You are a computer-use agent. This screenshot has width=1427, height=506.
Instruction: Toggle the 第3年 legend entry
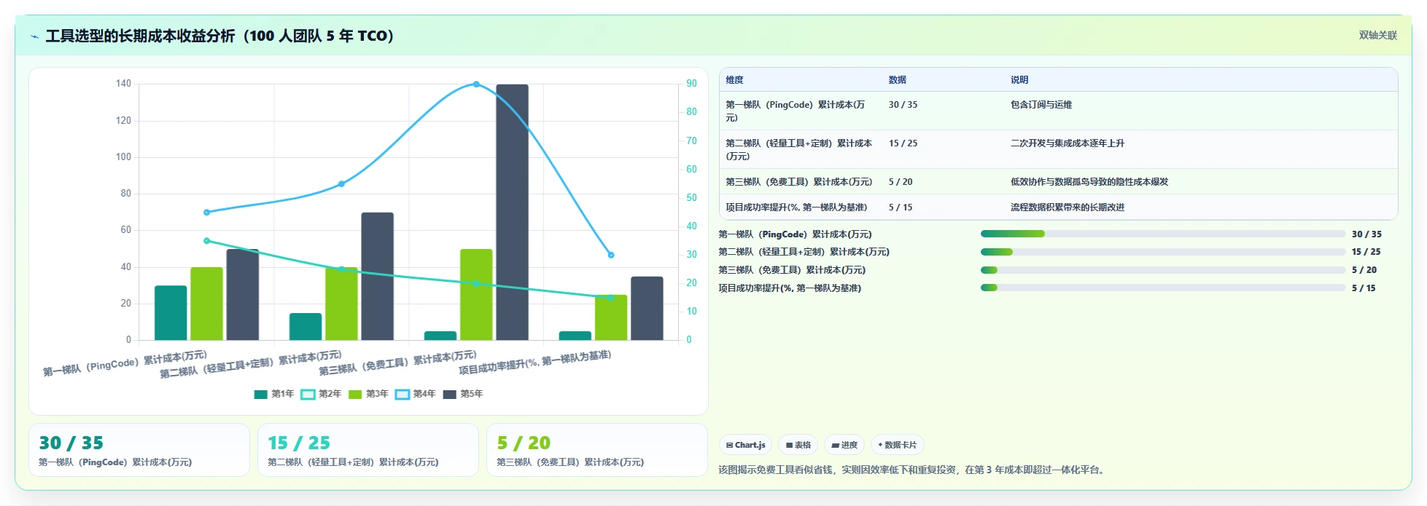tap(368, 394)
